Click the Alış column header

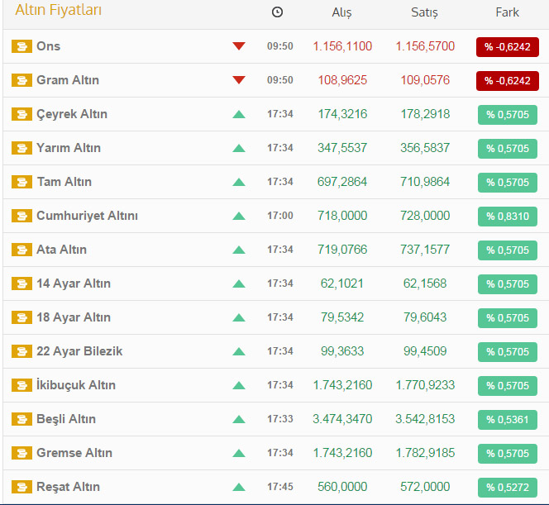pyautogui.click(x=342, y=12)
